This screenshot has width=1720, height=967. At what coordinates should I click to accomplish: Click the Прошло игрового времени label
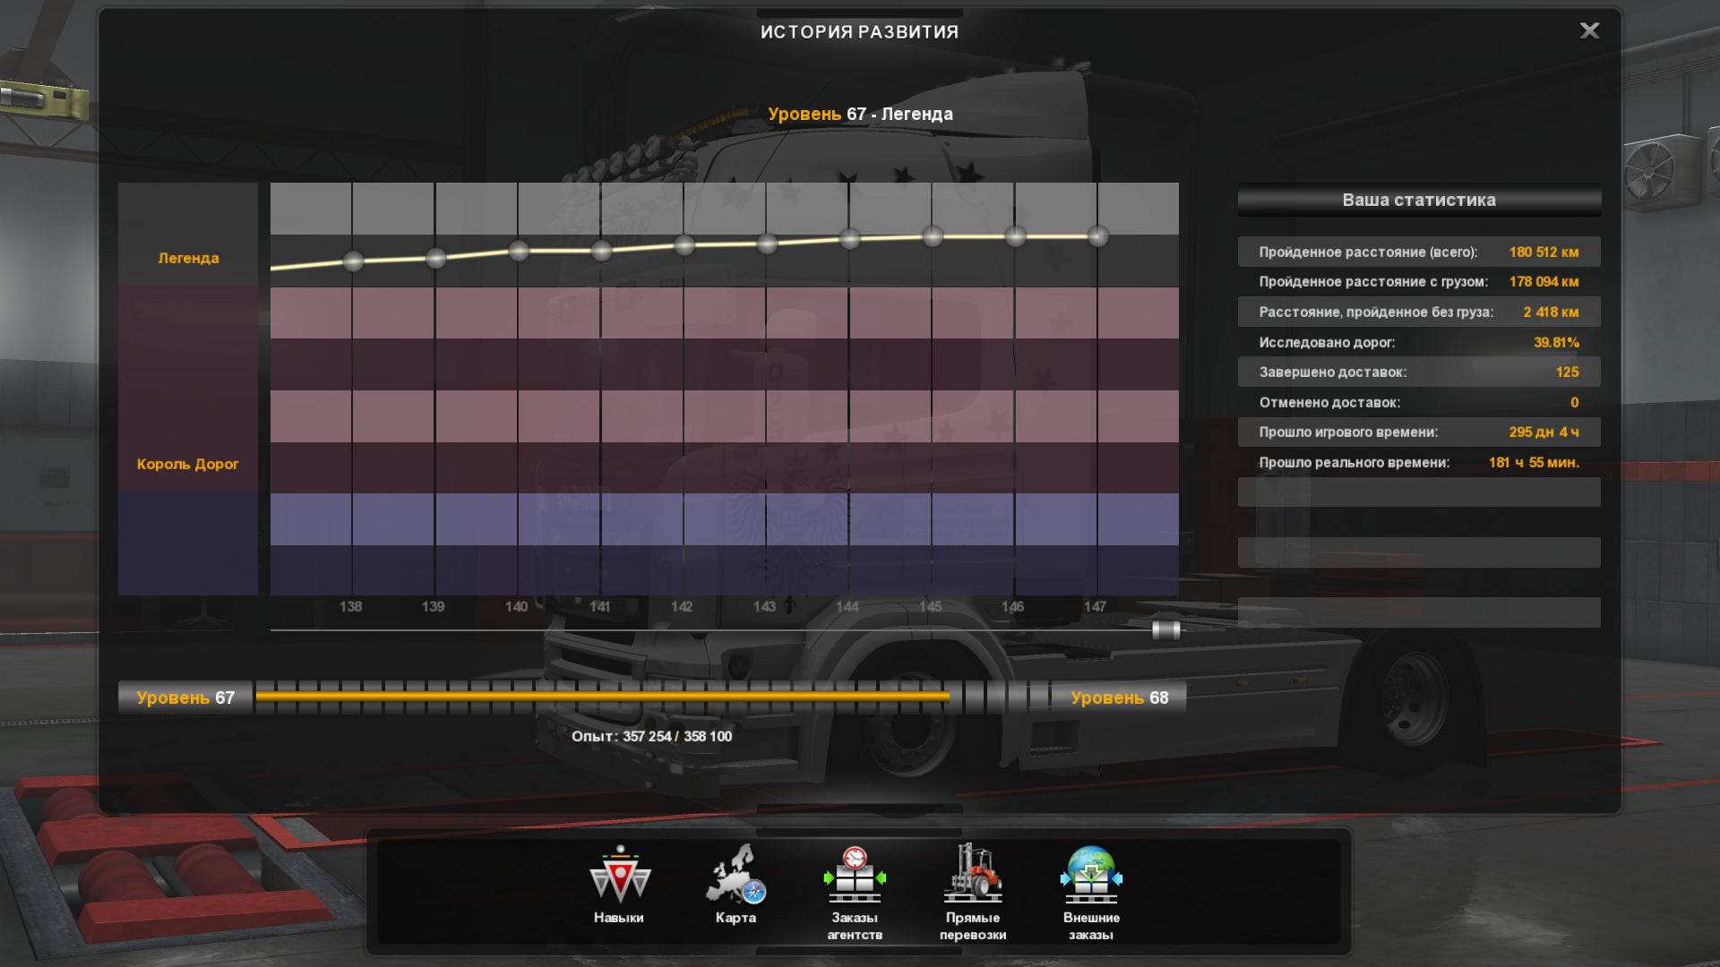[1348, 432]
